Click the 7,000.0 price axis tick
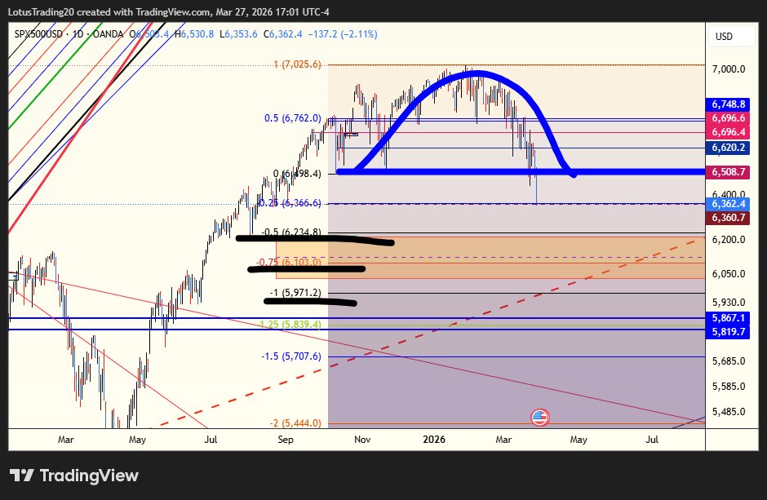The width and height of the screenshot is (767, 500). point(729,69)
